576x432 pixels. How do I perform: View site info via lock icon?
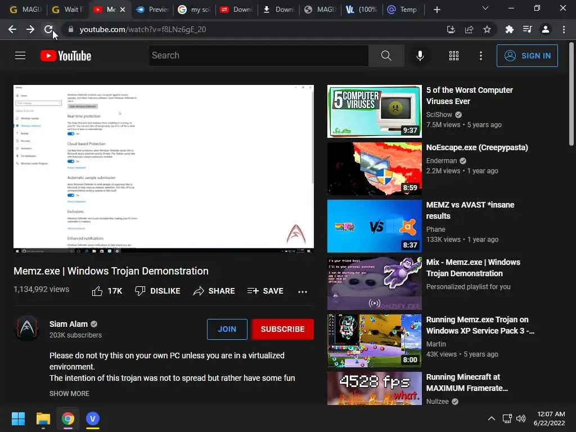71,29
